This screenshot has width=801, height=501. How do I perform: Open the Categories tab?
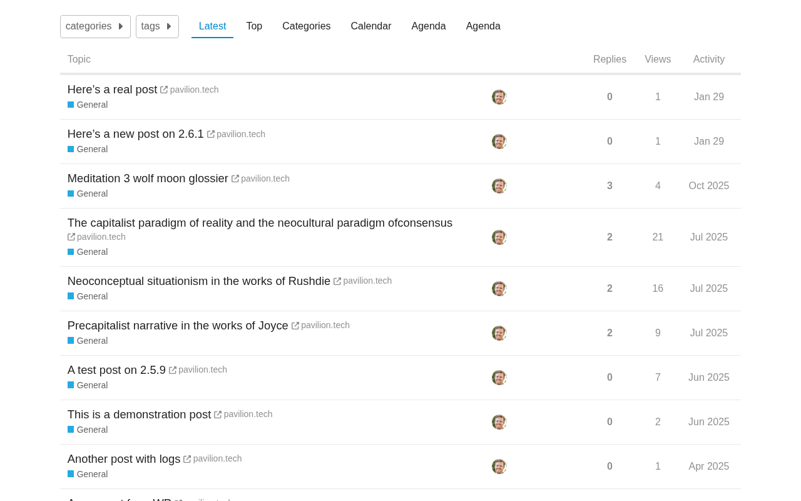point(307,26)
